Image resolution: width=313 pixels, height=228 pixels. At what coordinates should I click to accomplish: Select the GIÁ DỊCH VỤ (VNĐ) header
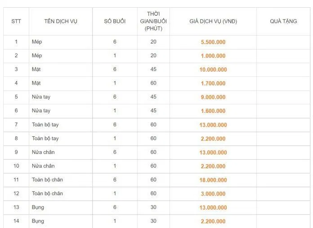coord(213,22)
